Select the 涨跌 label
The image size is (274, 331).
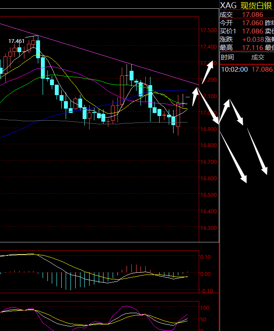click(226, 40)
